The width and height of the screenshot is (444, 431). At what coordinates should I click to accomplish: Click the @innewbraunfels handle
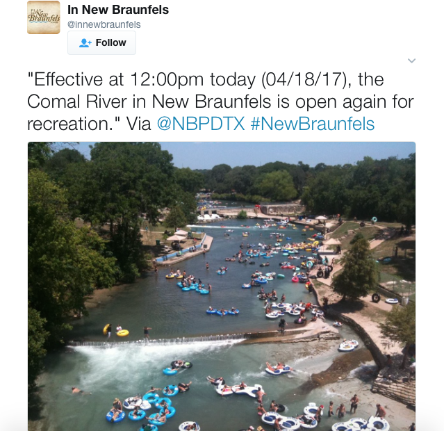coord(104,24)
